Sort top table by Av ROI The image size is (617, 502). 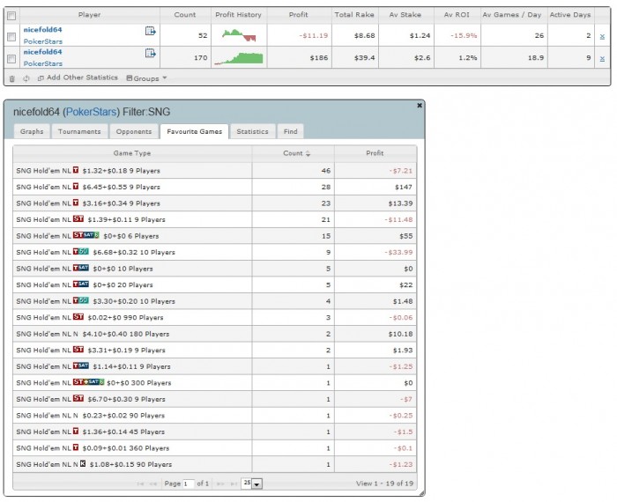click(x=457, y=15)
